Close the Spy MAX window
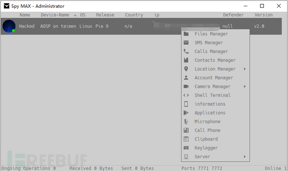Viewport: 288px width, 171px height. (x=279, y=6)
